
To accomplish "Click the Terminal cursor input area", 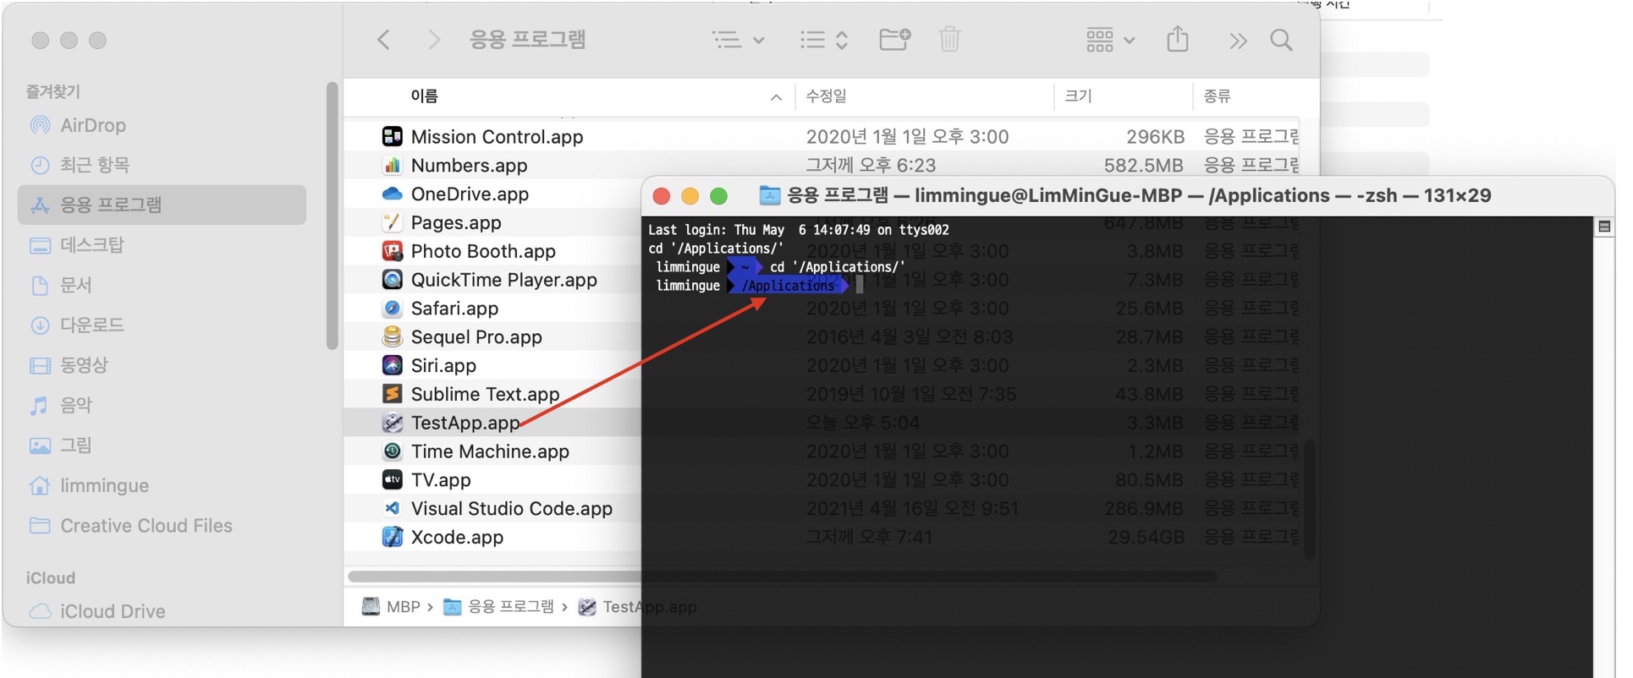I will tap(860, 285).
